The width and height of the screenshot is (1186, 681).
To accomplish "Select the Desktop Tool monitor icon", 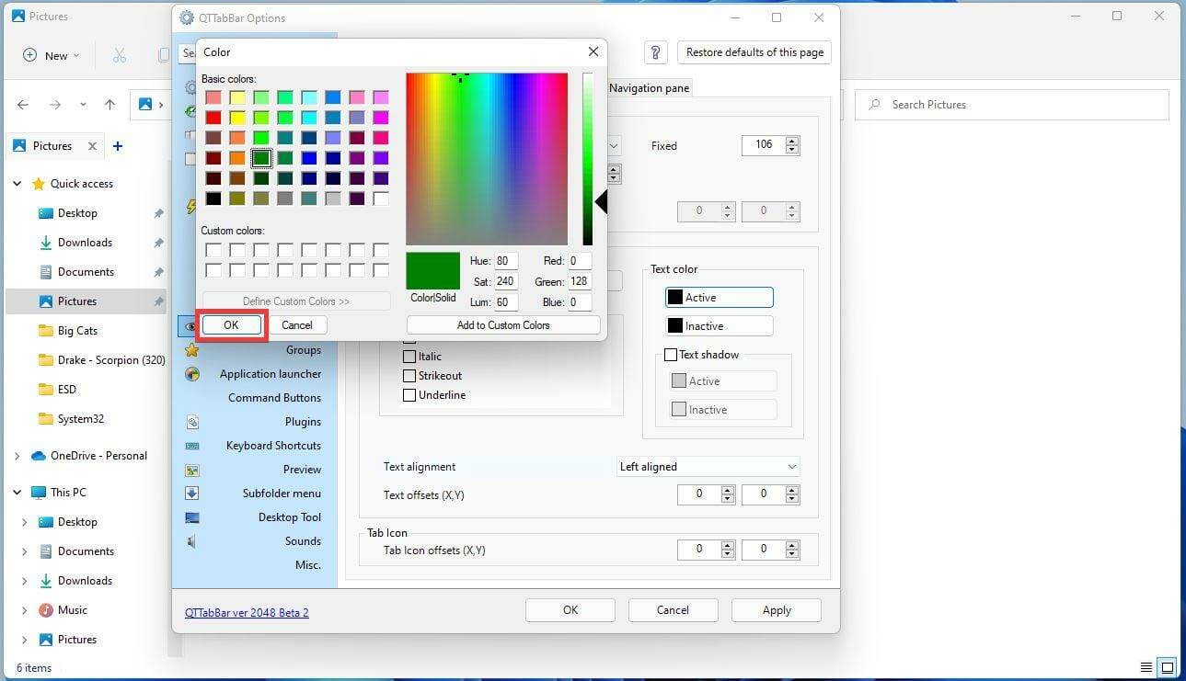I will pyautogui.click(x=191, y=516).
